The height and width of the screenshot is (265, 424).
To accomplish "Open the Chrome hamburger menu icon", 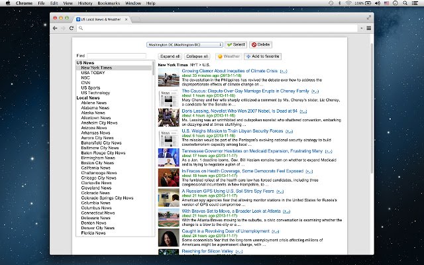I will tap(369, 28).
